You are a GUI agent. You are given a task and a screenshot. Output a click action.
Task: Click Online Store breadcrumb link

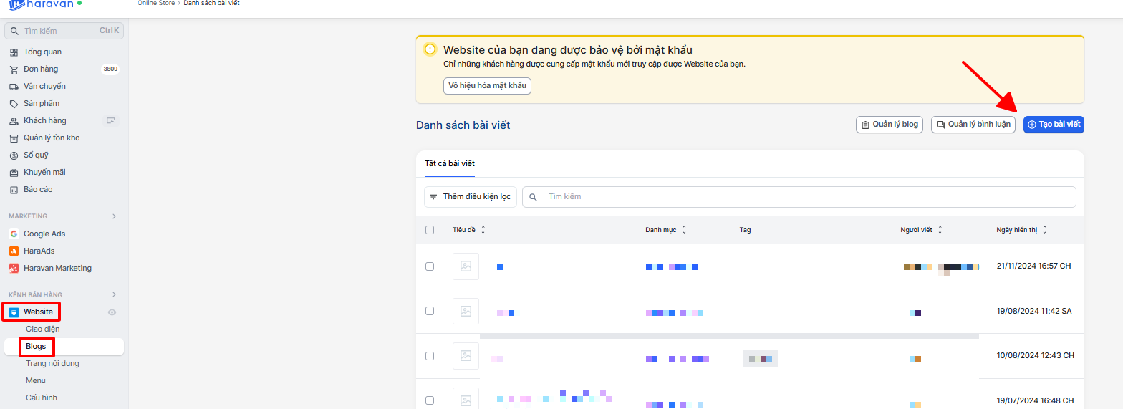158,4
